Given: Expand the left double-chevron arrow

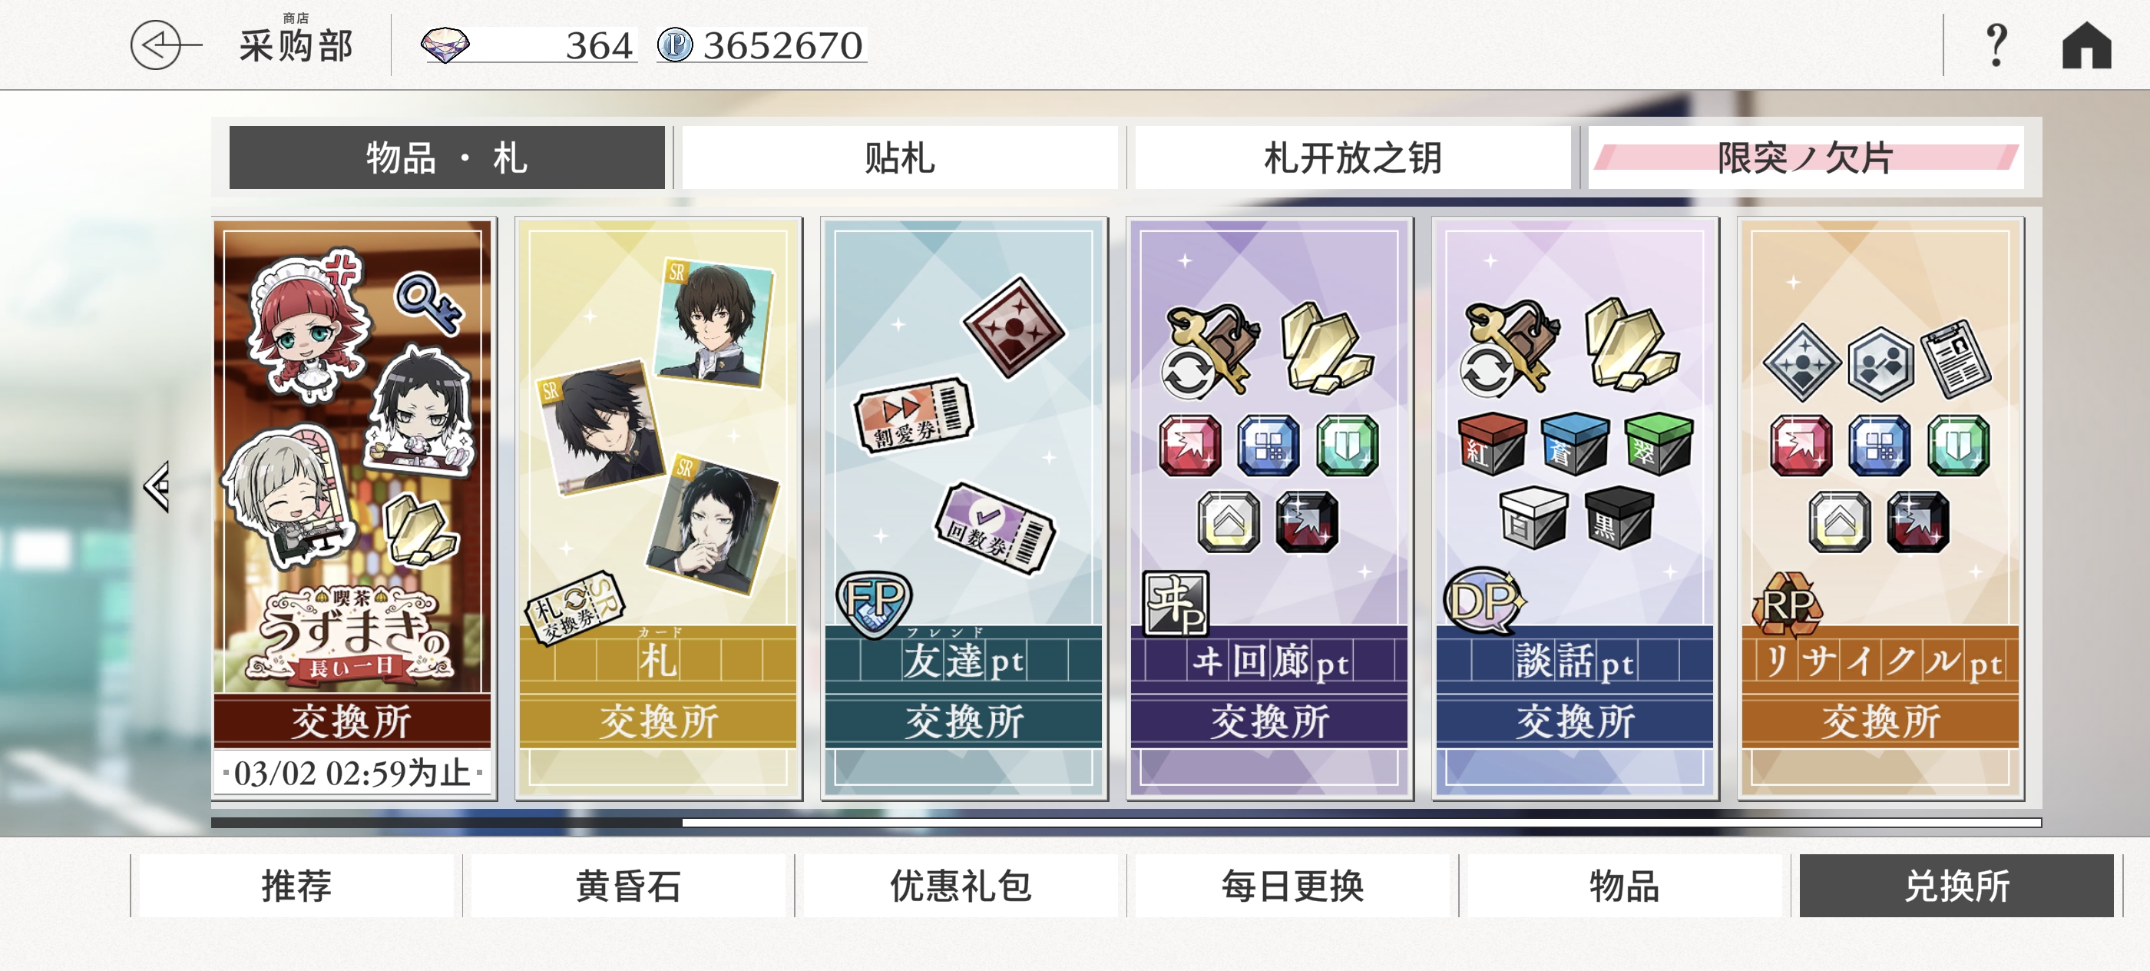Looking at the screenshot, I should pos(157,487).
